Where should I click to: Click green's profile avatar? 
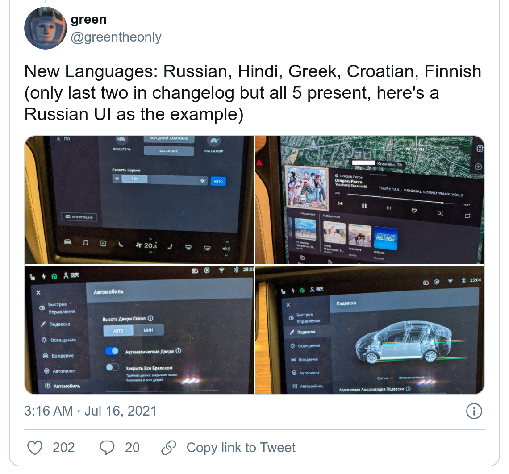click(45, 28)
